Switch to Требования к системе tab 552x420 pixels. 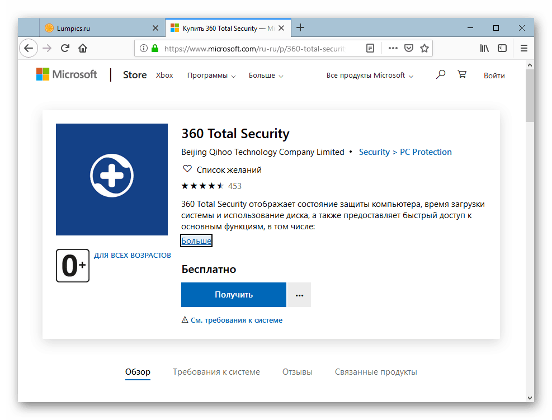coord(216,372)
